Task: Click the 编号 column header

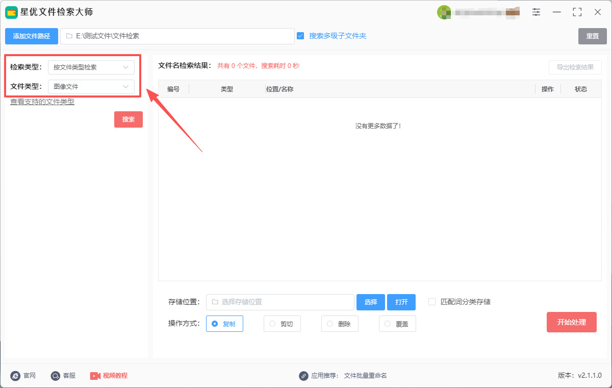Action: click(173, 89)
